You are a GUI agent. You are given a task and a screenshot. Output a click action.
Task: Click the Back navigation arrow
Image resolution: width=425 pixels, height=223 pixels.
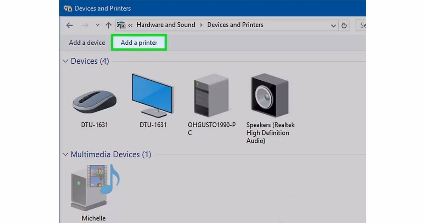pos(70,25)
